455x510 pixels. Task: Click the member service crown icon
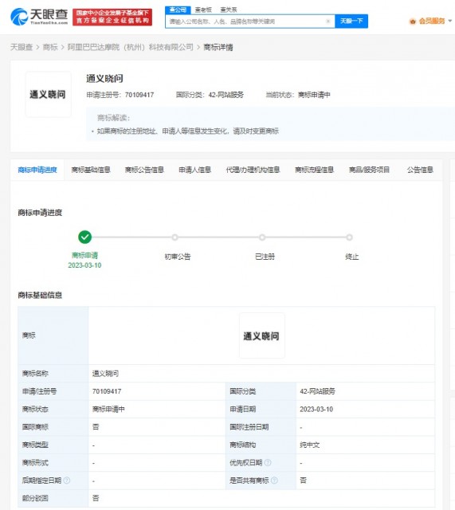413,22
